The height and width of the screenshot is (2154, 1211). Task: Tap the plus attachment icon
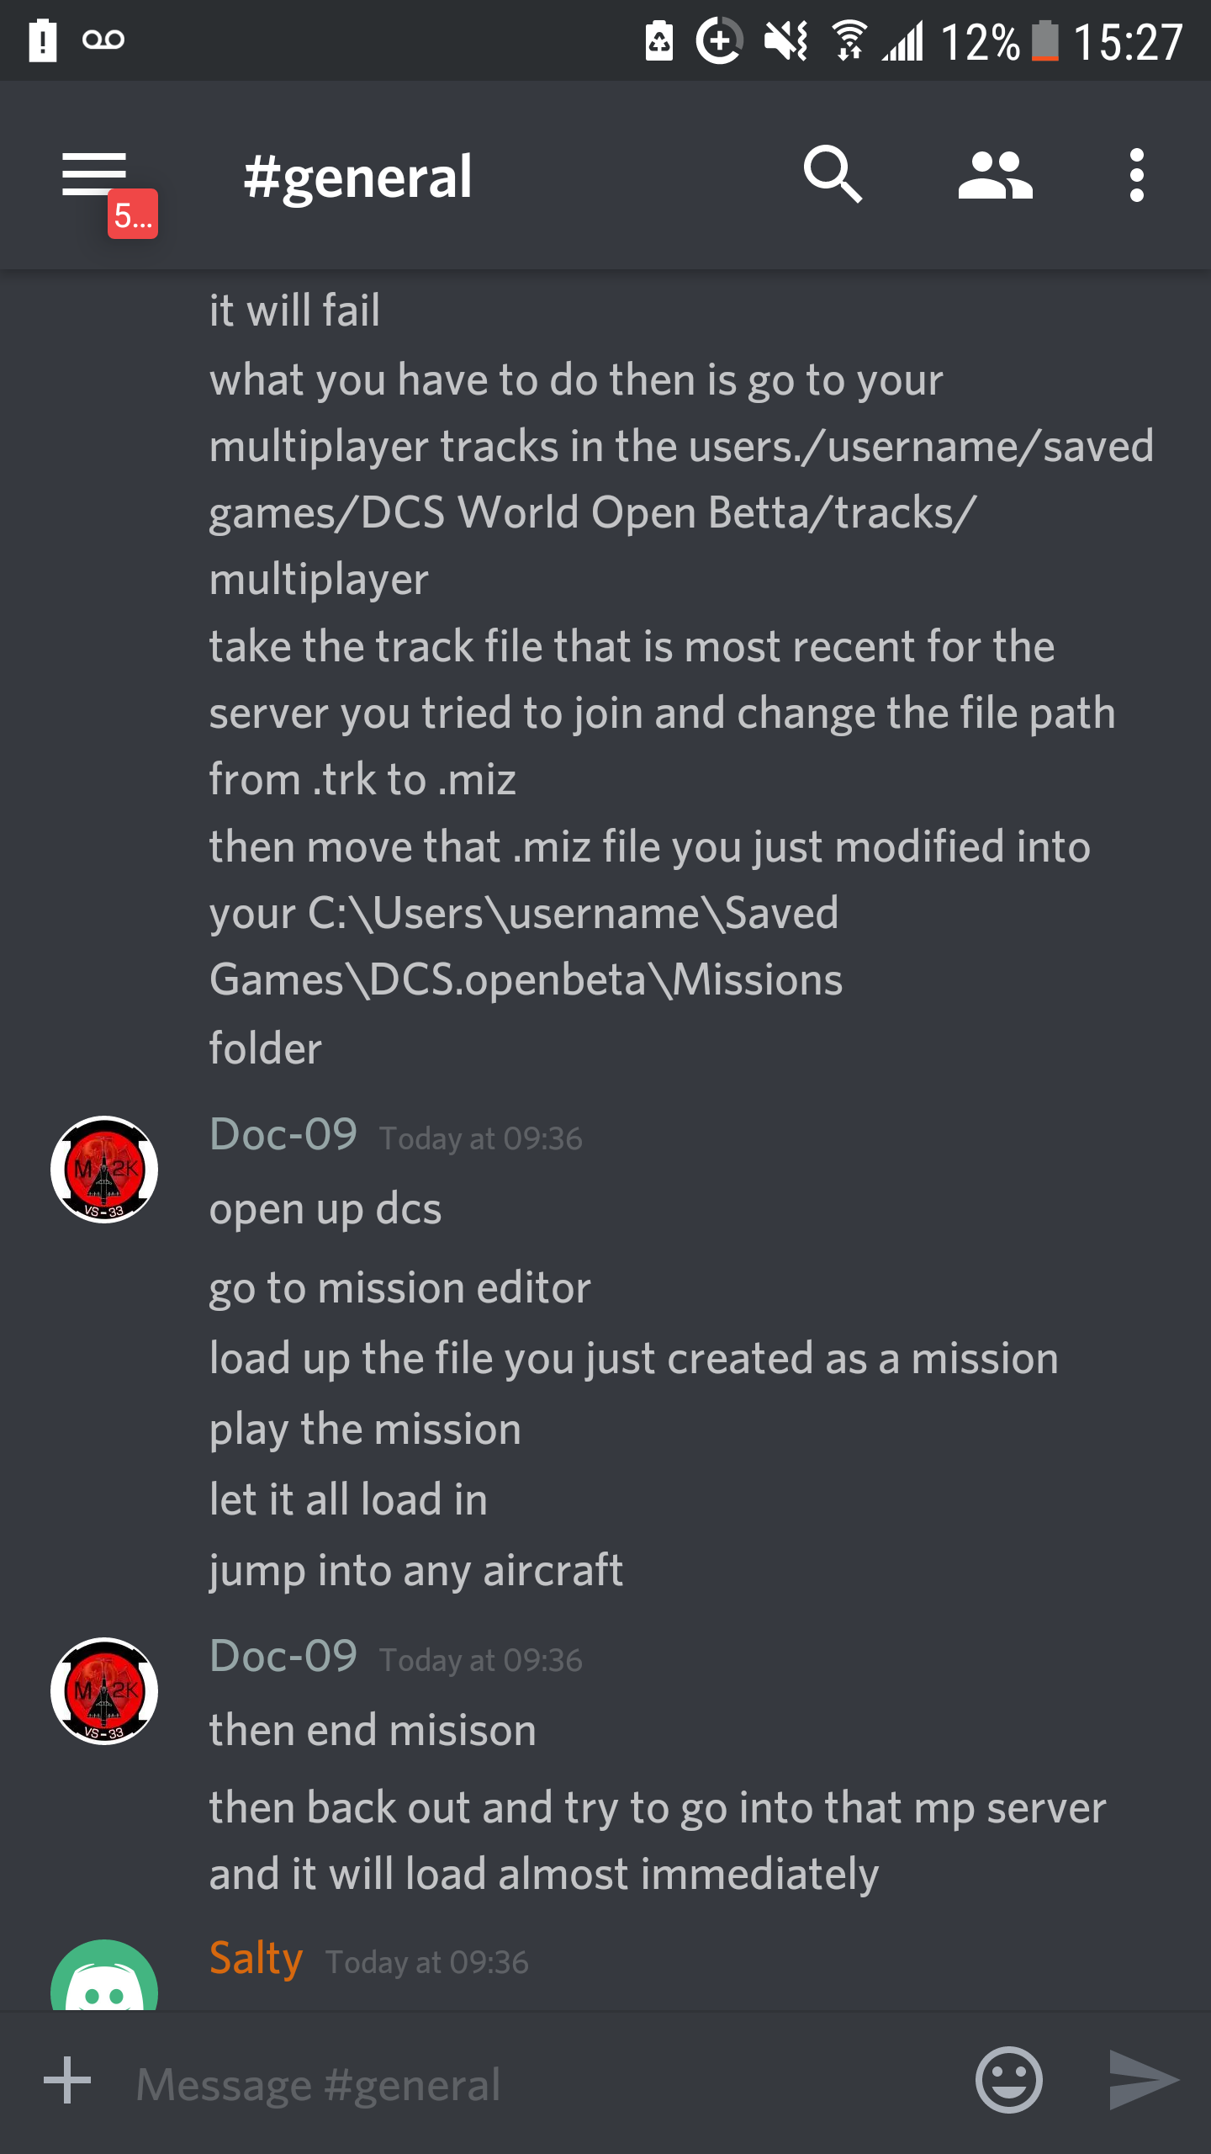(x=67, y=2080)
